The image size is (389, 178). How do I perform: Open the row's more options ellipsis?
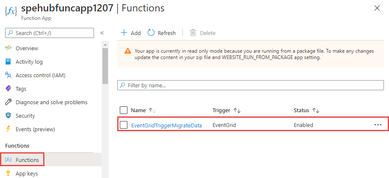(x=378, y=125)
